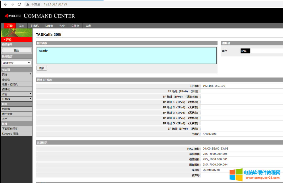Screen dimensions: 283x183
Task: Click the browser forward arrow
Action: tap(12, 4)
